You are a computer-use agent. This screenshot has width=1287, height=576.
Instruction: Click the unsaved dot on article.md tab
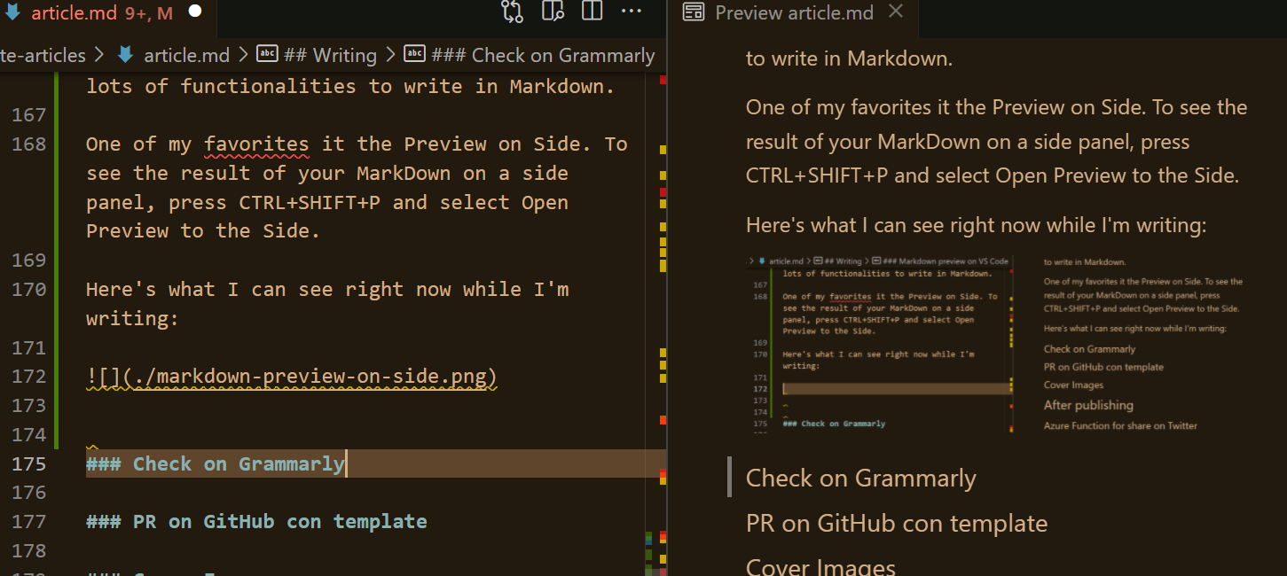[195, 12]
